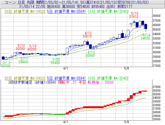This screenshot has width=165, height=125.
Task: Click the 28000 label on the lower chart axis
Action: (157, 119)
